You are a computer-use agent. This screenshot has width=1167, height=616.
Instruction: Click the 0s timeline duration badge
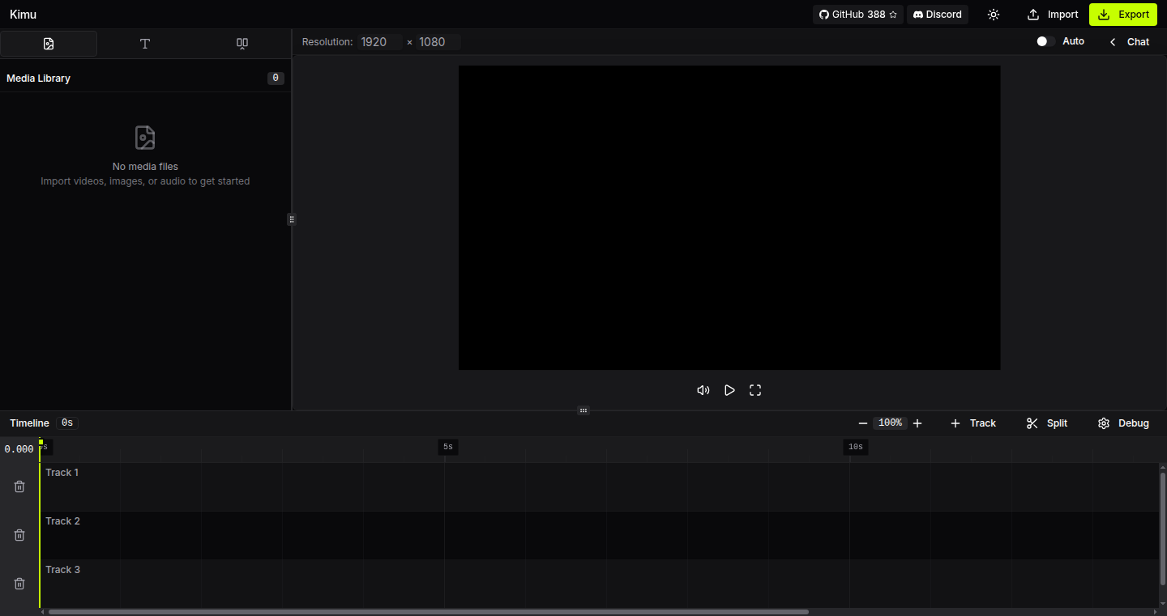tap(67, 423)
